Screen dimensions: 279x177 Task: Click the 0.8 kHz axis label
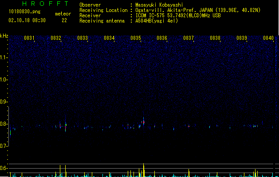tap(4, 124)
